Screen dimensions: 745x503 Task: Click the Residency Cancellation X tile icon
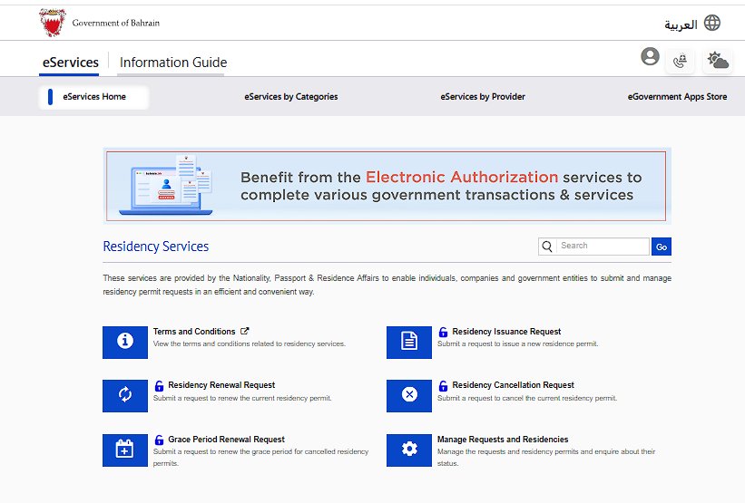coord(409,396)
